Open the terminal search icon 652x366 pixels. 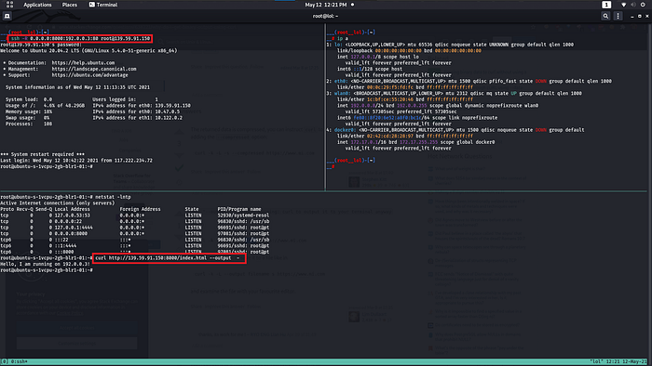pos(605,16)
